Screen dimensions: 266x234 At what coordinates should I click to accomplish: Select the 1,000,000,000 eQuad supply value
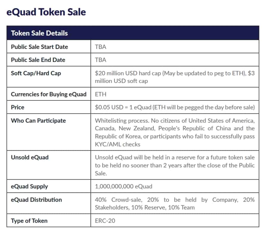(x=123, y=186)
